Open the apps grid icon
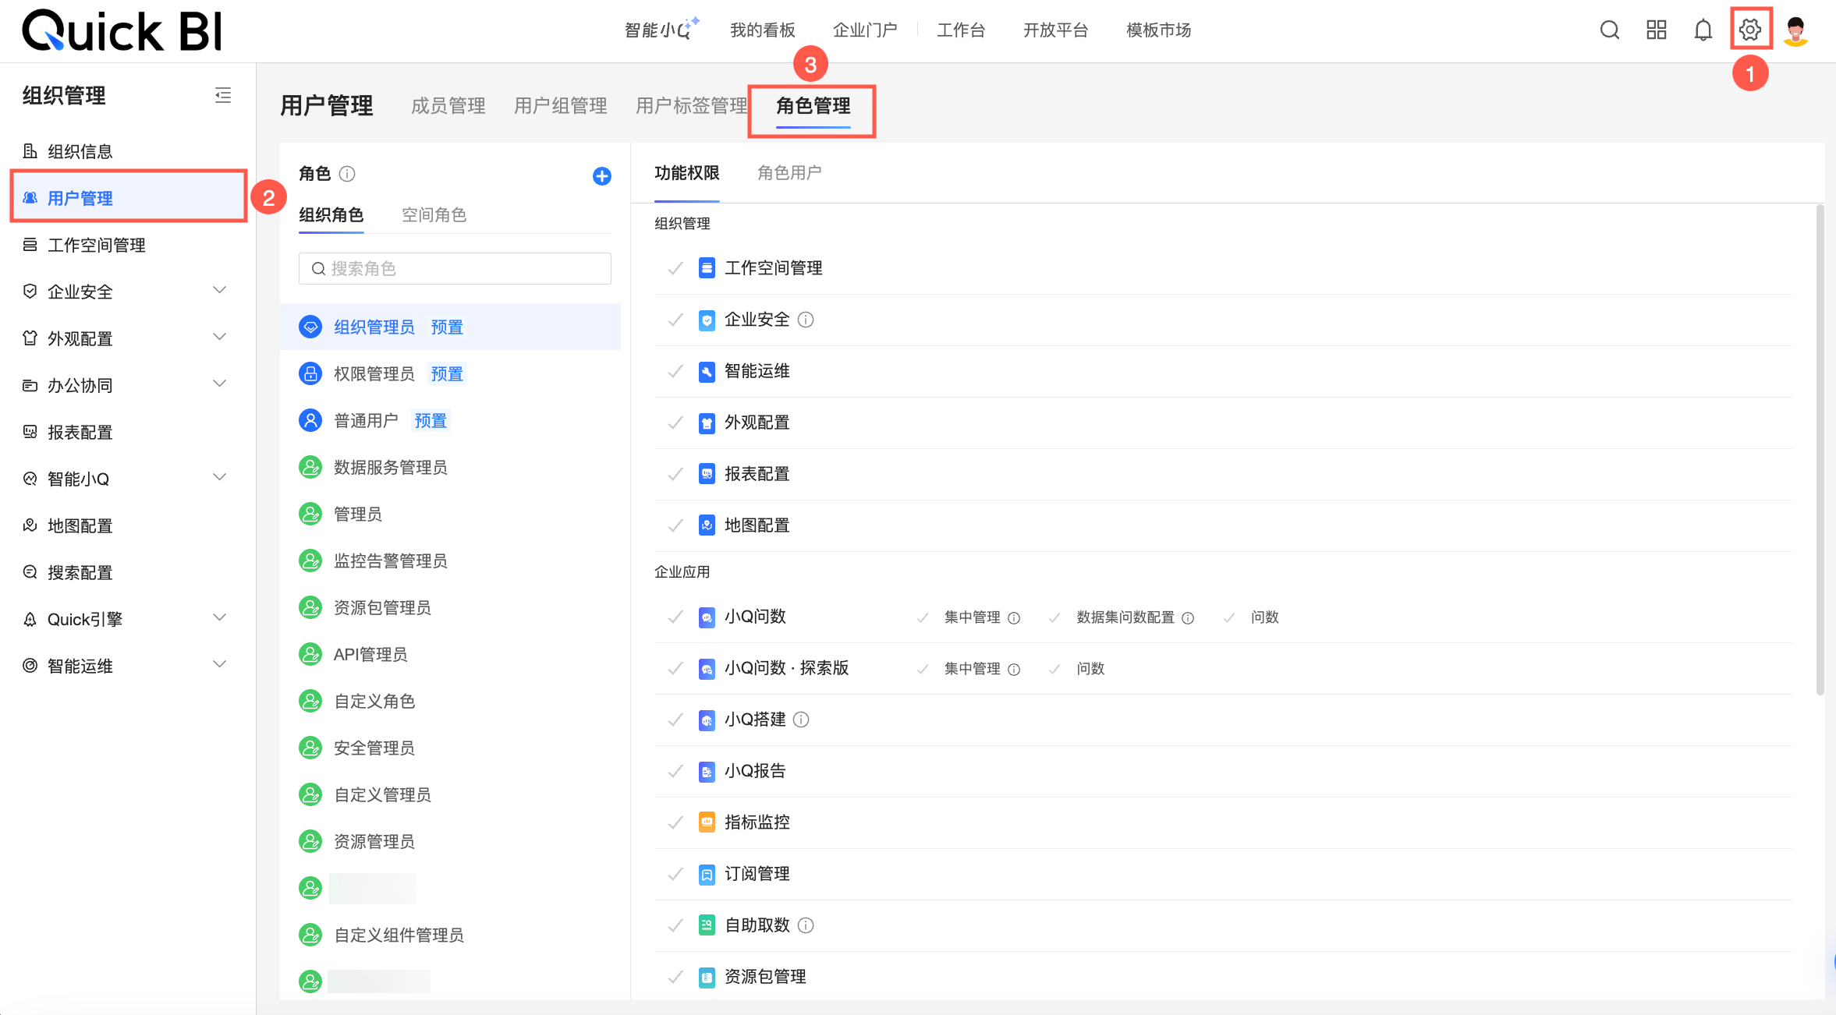The image size is (1836, 1015). coord(1656,30)
